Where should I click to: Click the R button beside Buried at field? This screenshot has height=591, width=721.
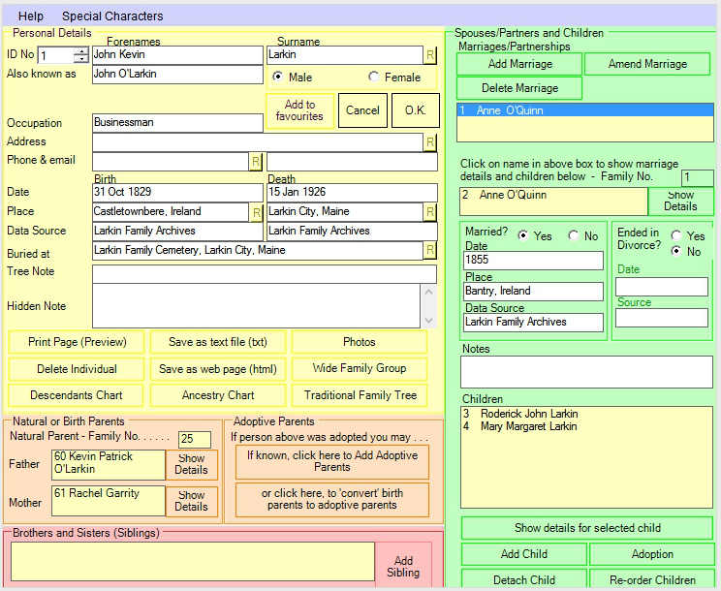point(430,251)
